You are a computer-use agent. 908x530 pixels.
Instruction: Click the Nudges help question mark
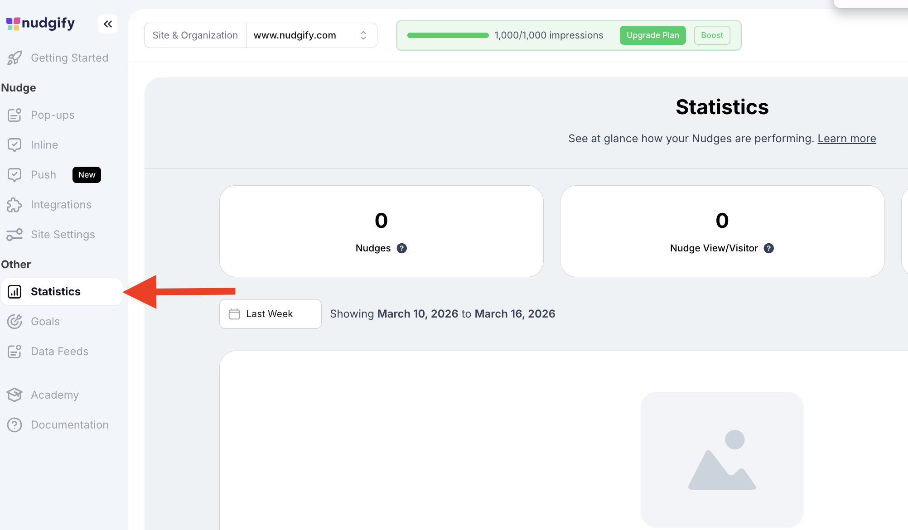[401, 248]
